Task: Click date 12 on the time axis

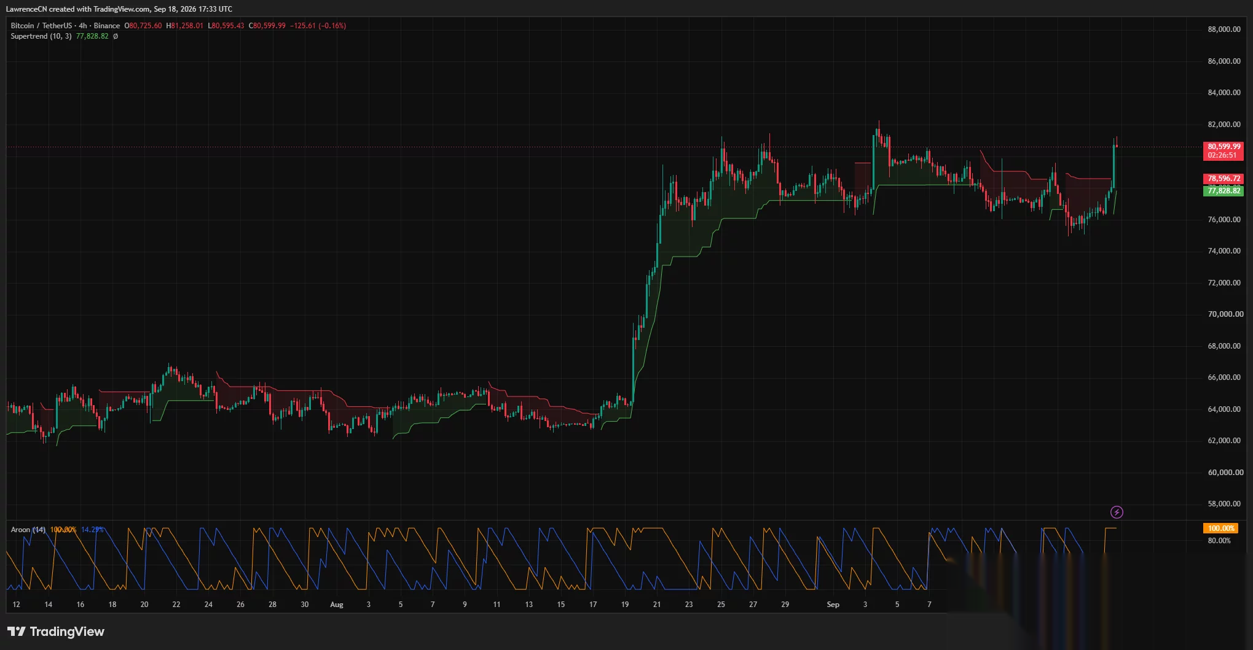Action: click(x=17, y=605)
